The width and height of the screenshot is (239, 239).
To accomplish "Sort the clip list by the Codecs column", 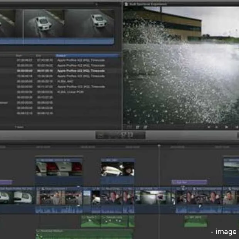I will coord(88,56).
